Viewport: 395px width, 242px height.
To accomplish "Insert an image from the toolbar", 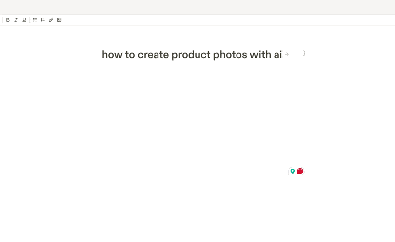I will tap(59, 20).
